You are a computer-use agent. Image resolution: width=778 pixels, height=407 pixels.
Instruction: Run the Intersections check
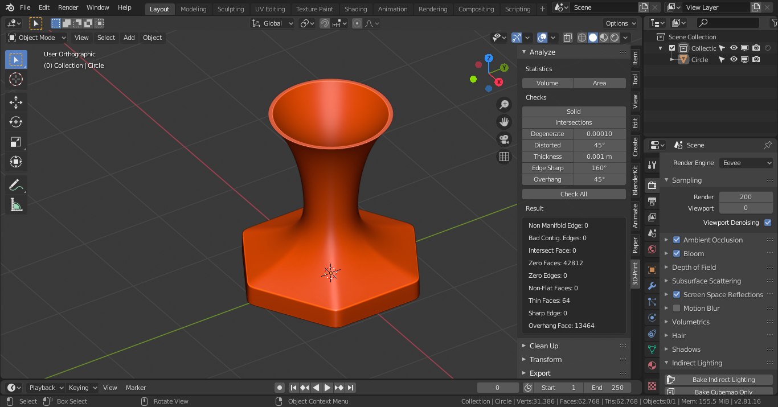coord(574,122)
